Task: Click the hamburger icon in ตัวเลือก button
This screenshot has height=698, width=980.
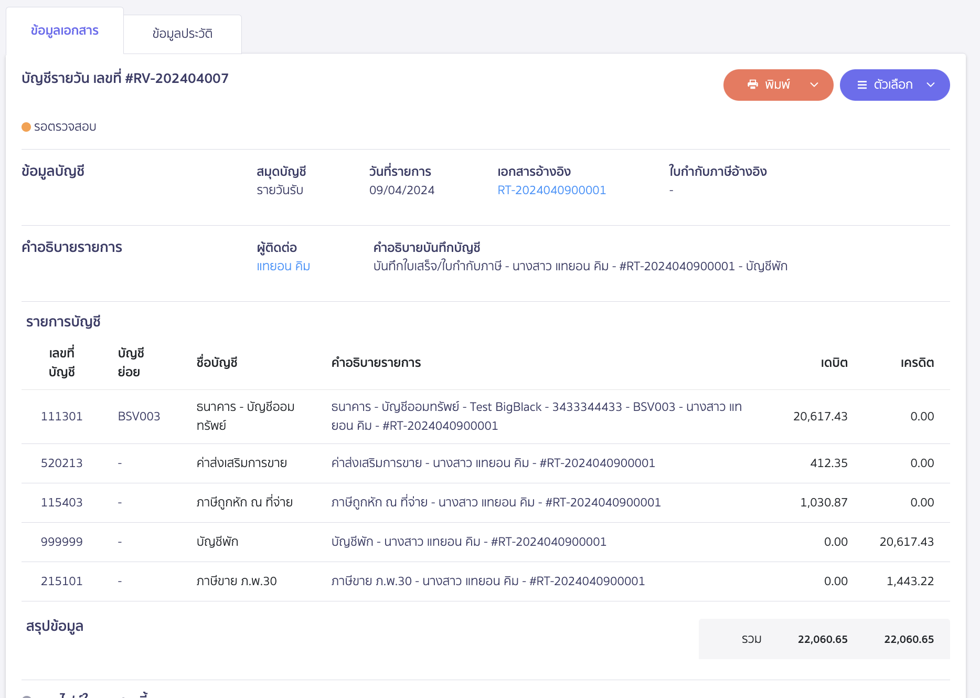Action: tap(862, 84)
